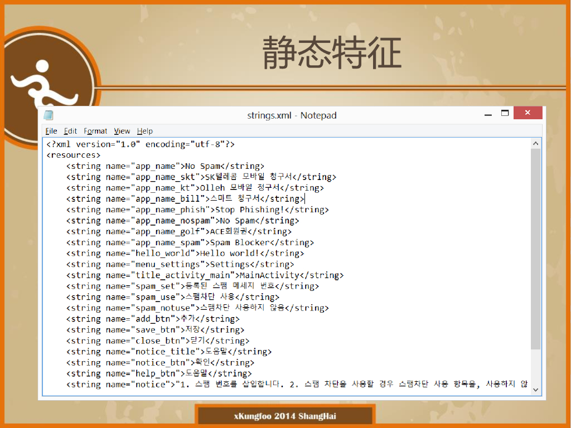Image resolution: width=571 pixels, height=428 pixels.
Task: Click the app_name_golf ACE line
Action: click(179, 232)
